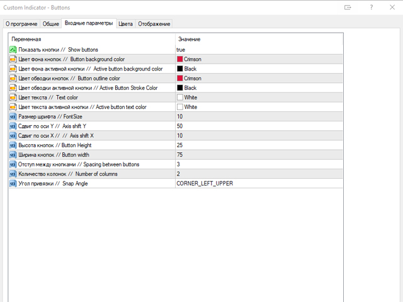Screen dimensions: 403x302
Task: Click the icon beside Number of columns
Action: click(13, 174)
